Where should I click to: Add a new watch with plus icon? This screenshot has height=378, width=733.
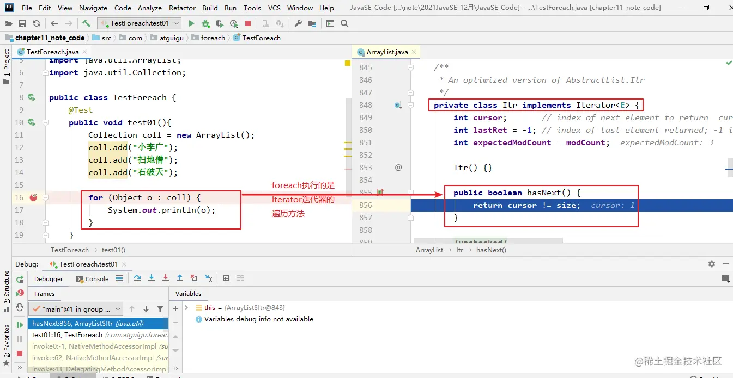[x=175, y=308]
